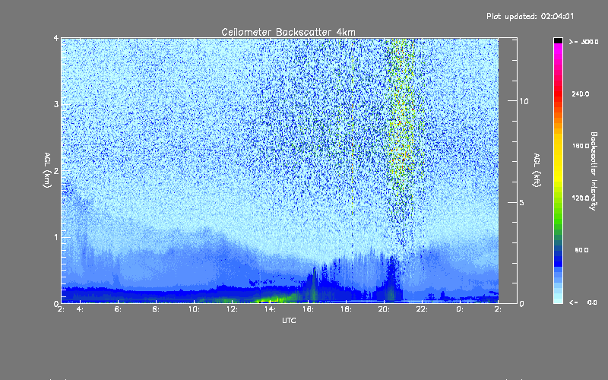Click the 'AGL (km)' left axis label
Image resolution: width=608 pixels, height=380 pixels.
(x=47, y=170)
